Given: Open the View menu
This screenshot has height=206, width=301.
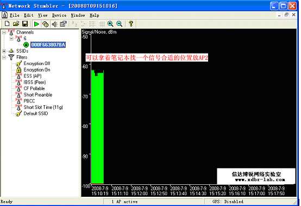Looking at the screenshot, I should (42, 15).
